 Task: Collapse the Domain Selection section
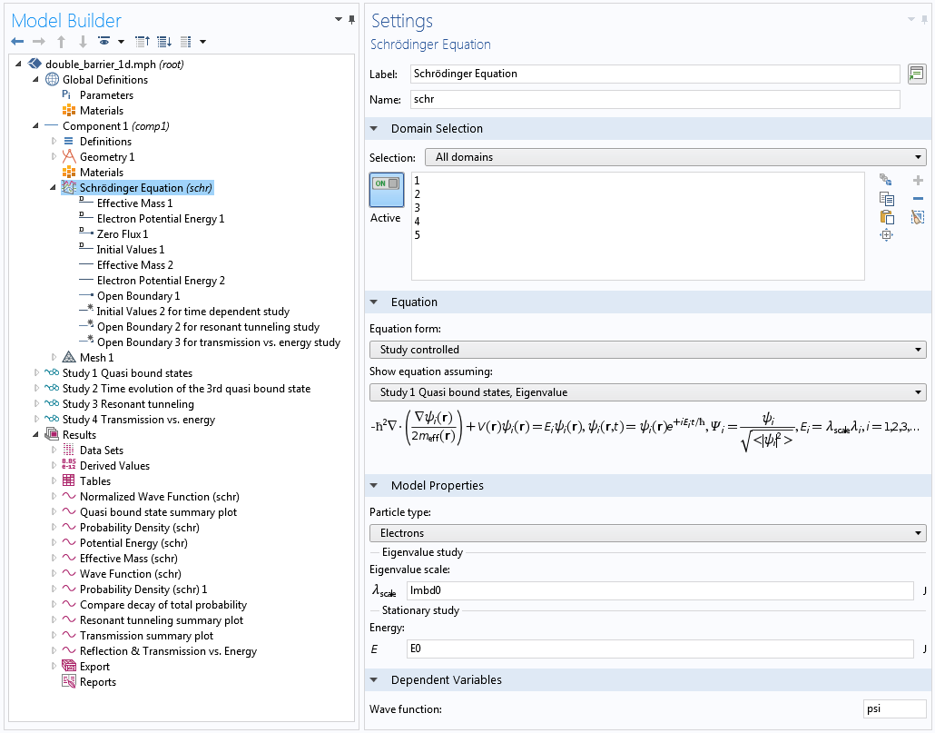[x=375, y=129]
